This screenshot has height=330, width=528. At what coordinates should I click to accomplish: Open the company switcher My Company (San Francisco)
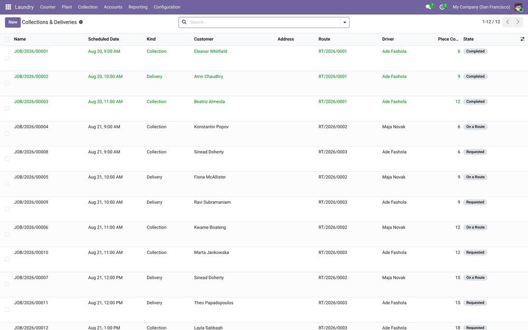[x=481, y=7]
